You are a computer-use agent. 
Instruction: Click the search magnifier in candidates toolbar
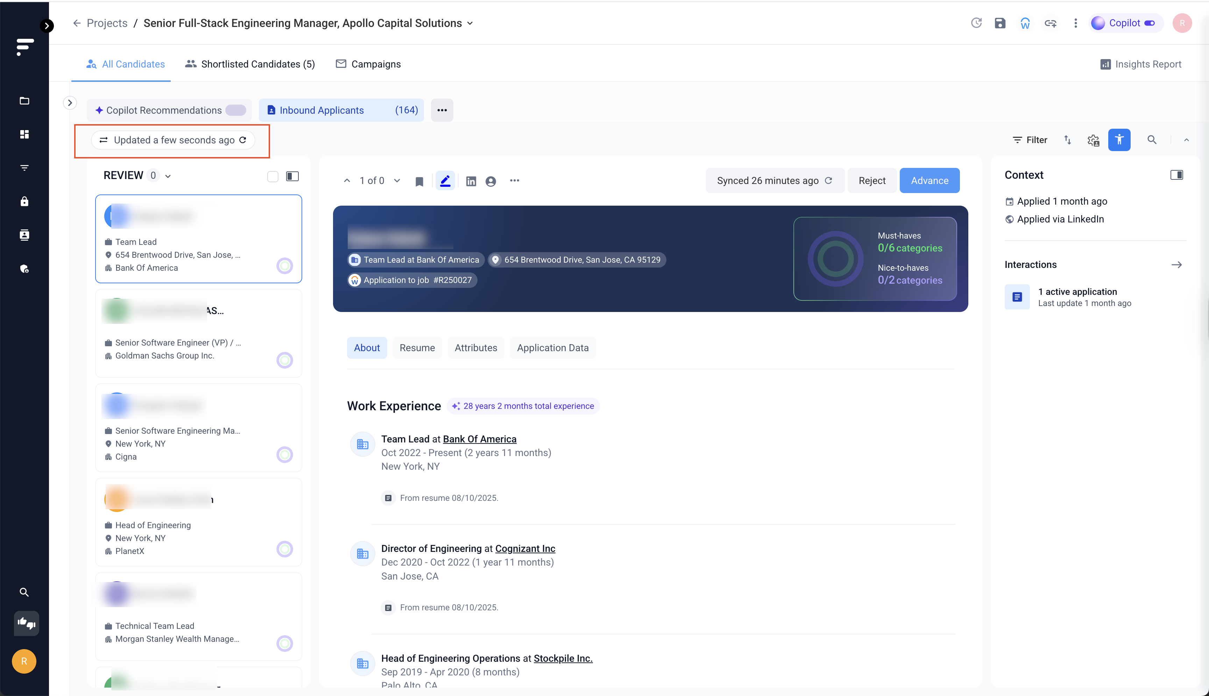pos(1152,140)
